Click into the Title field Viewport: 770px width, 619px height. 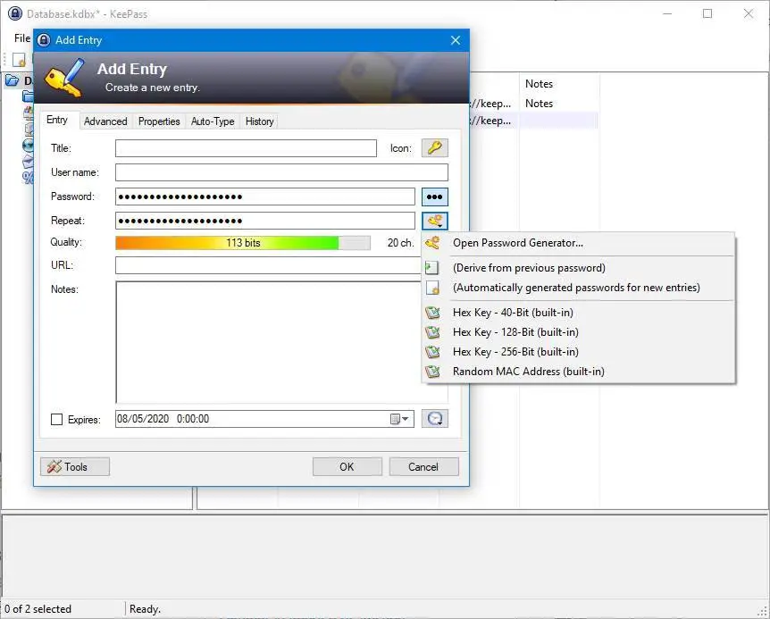click(246, 148)
